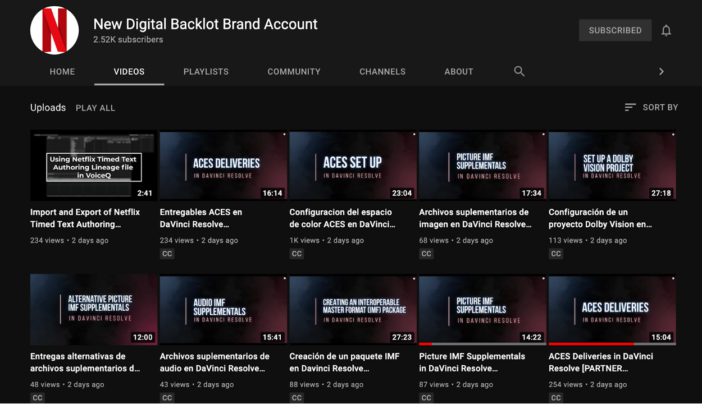Screen dimensions: 702x404
Task: Open the PLAYLISTS tab
Action: click(x=206, y=71)
